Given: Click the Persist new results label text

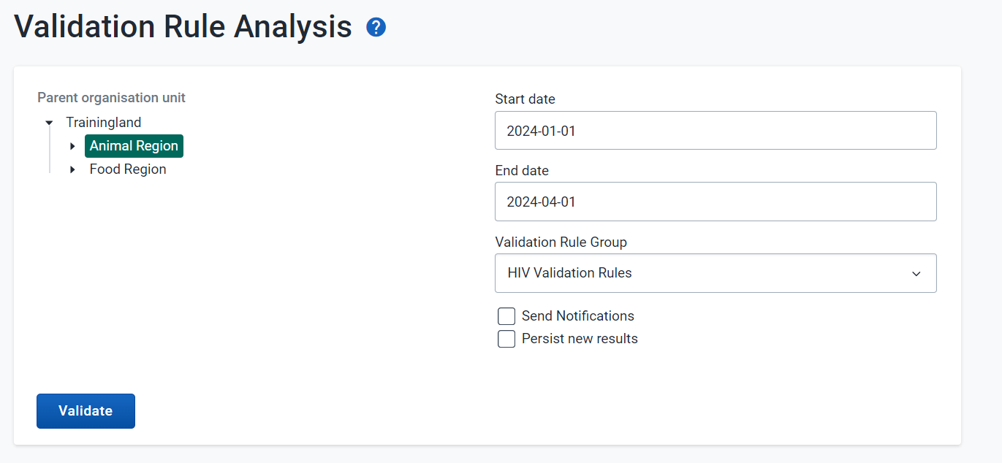Looking at the screenshot, I should [580, 339].
